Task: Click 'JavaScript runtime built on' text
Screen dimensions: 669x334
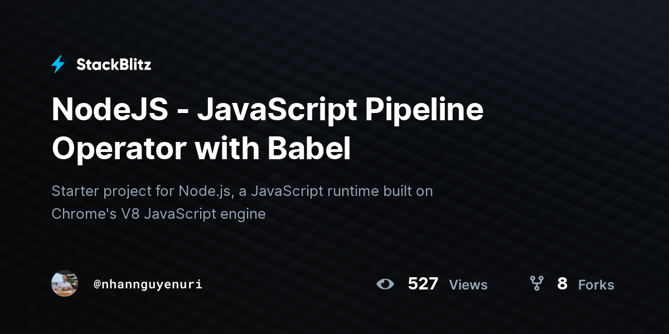Action: click(342, 191)
